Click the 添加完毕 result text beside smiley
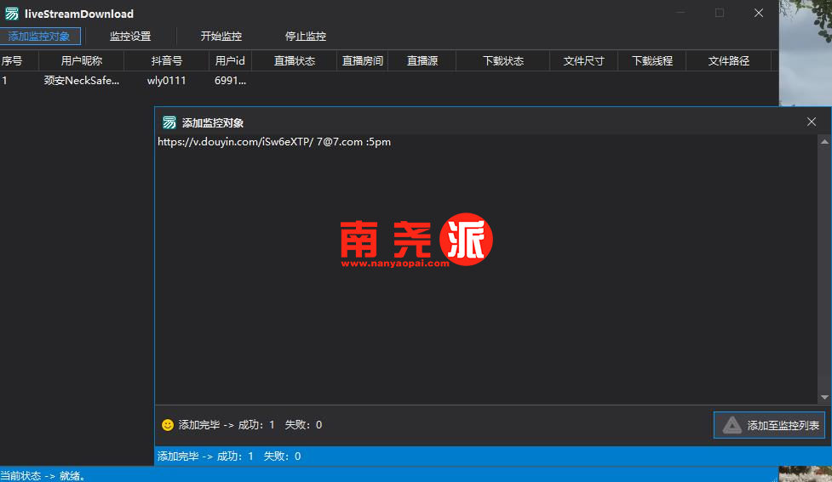832x482 pixels. [x=250, y=425]
